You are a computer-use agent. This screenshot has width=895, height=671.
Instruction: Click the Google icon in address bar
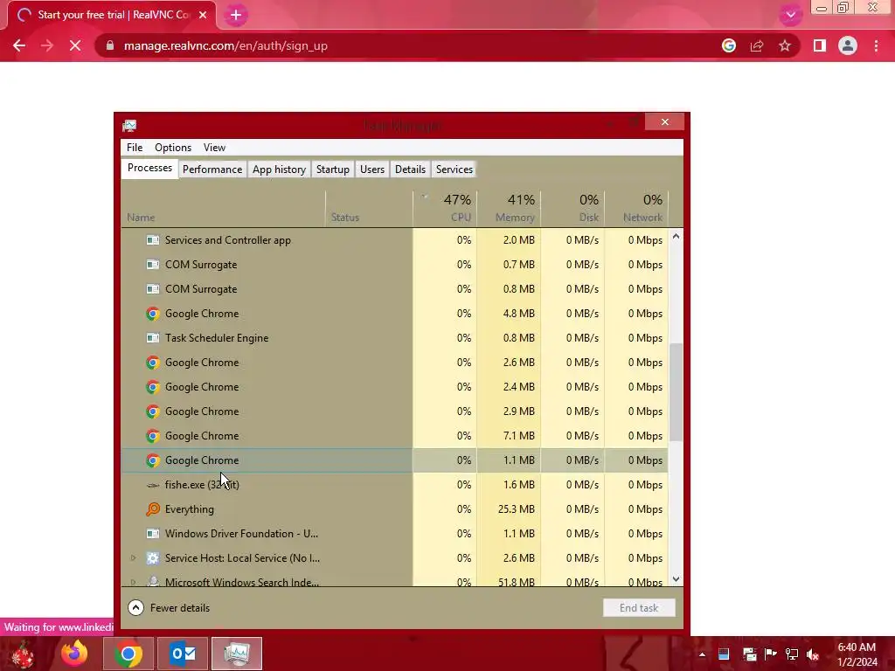728,45
